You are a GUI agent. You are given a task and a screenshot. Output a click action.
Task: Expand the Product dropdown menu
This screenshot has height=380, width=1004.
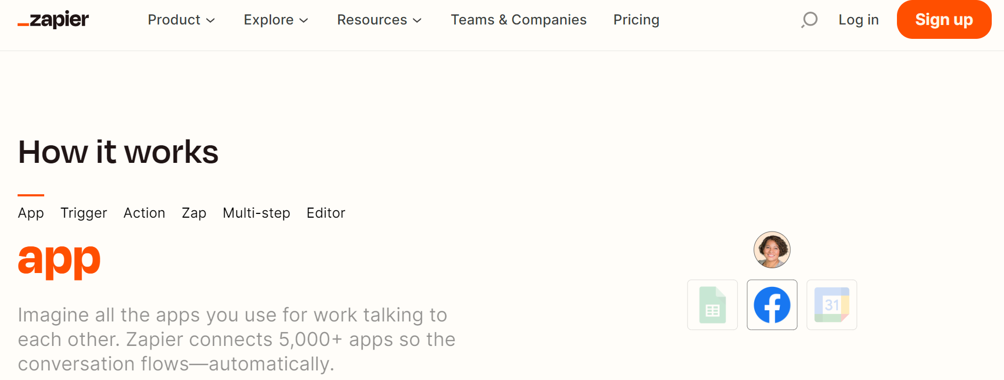tap(181, 20)
